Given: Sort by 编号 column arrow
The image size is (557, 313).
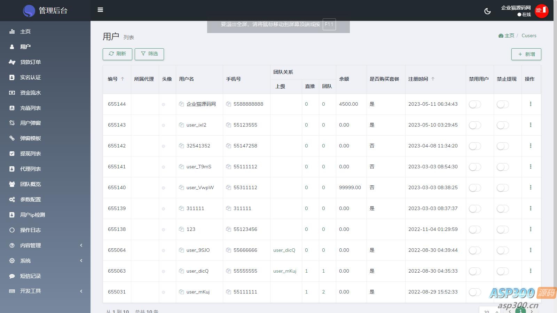Looking at the screenshot, I should coord(123,79).
